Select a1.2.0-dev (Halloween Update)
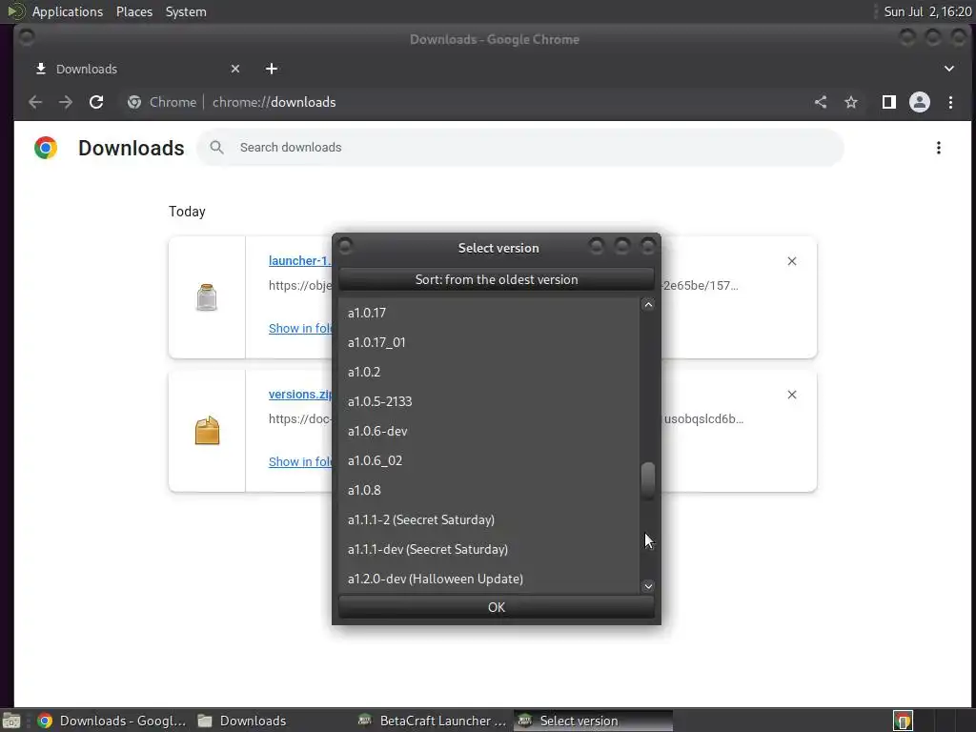The width and height of the screenshot is (976, 732). (x=489, y=579)
